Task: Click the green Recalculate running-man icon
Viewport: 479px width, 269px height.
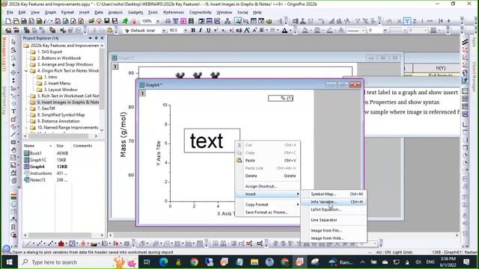Action: pyautogui.click(x=125, y=21)
